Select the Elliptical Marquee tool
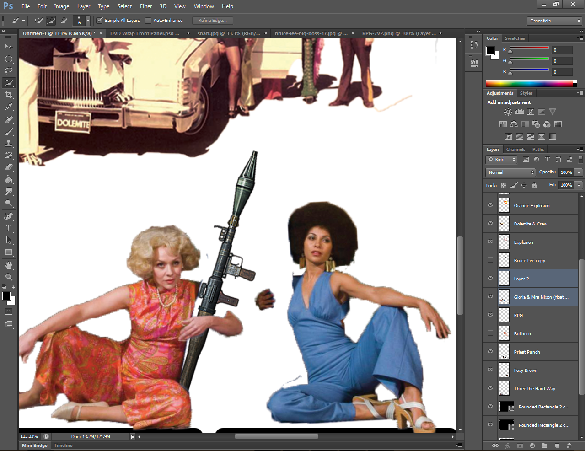Screen dimensions: 585x451 point(9,59)
